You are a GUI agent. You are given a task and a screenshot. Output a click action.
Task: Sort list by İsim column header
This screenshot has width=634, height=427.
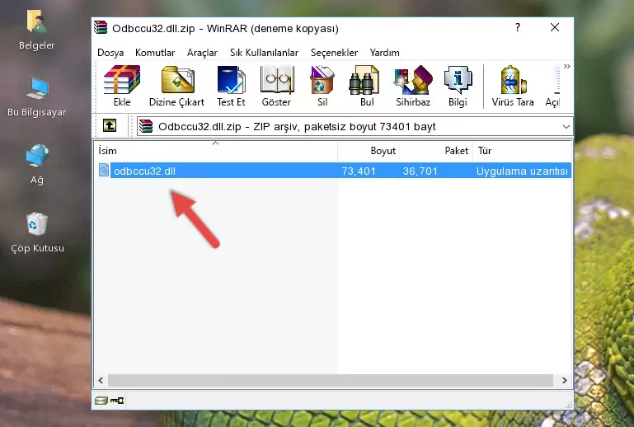click(216, 151)
